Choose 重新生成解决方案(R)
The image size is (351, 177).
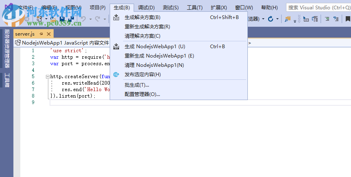(x=179, y=27)
